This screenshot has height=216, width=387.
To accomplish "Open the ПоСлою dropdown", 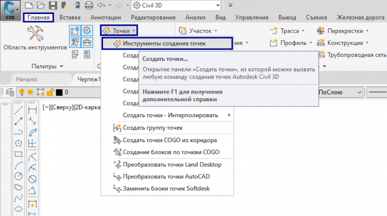I will 340,92.
